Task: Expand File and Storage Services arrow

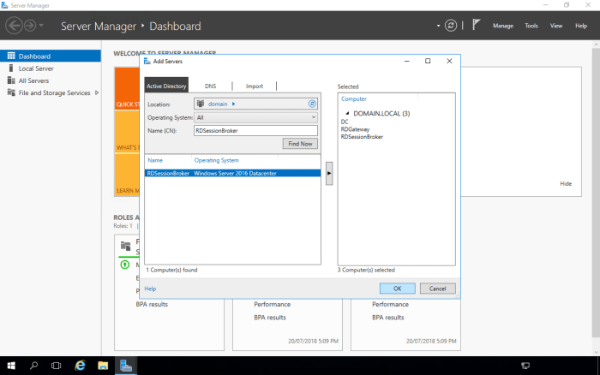Action: coord(96,92)
